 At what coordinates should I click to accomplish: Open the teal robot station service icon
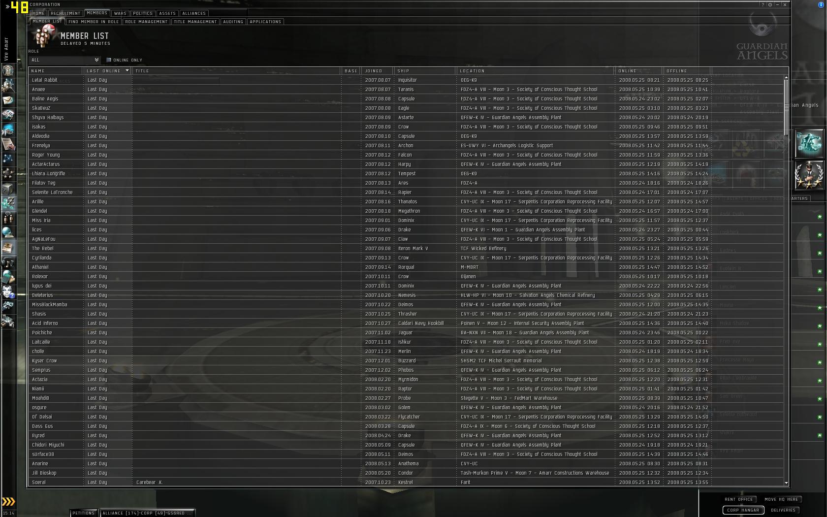[x=809, y=144]
